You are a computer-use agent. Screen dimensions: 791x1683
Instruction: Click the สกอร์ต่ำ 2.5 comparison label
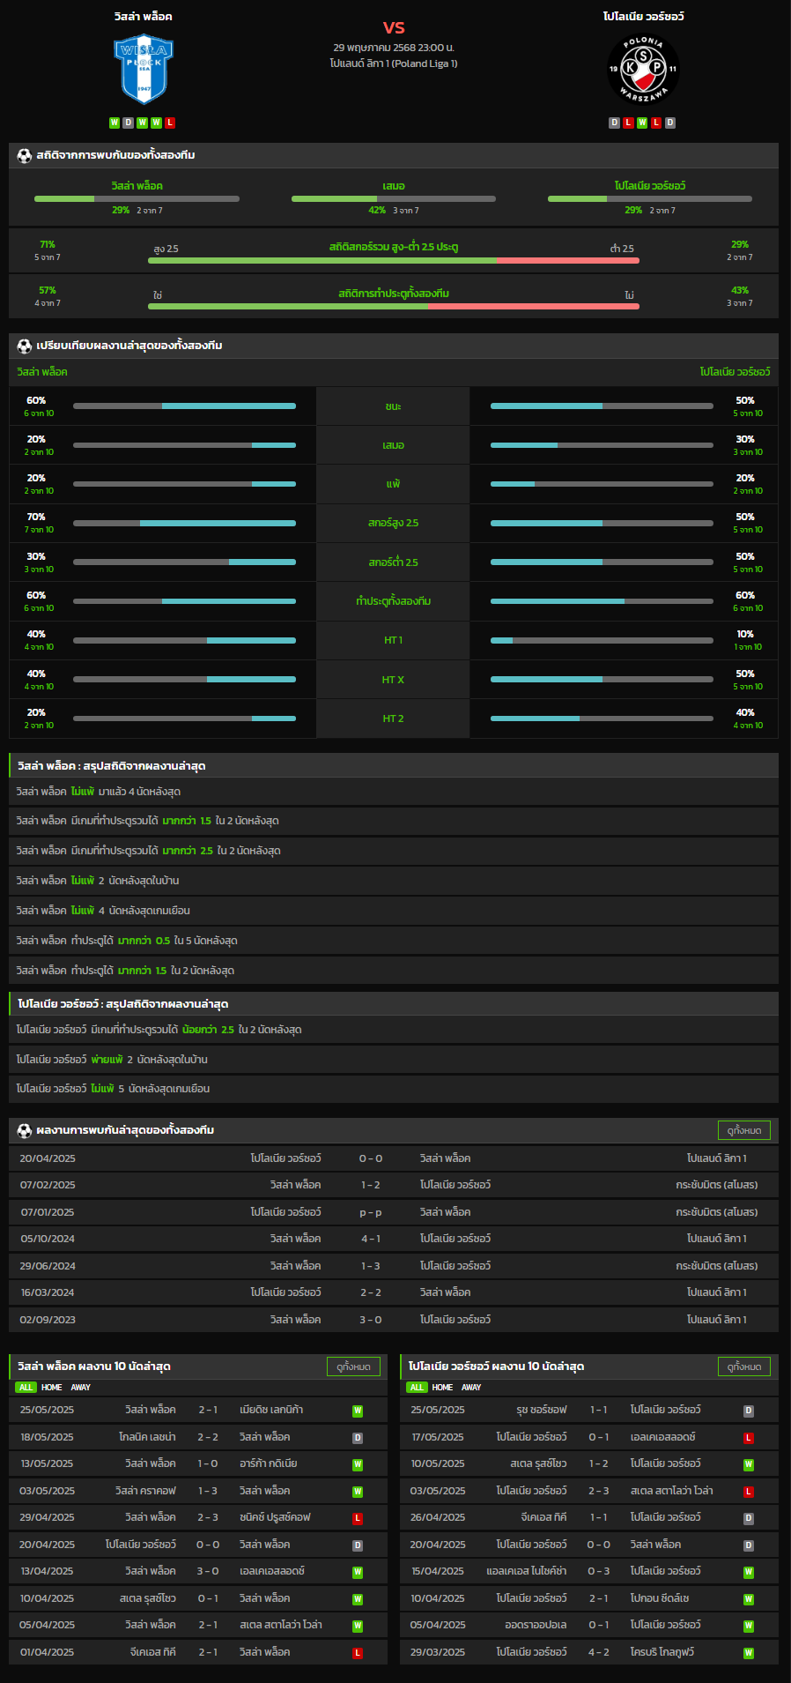click(x=394, y=562)
